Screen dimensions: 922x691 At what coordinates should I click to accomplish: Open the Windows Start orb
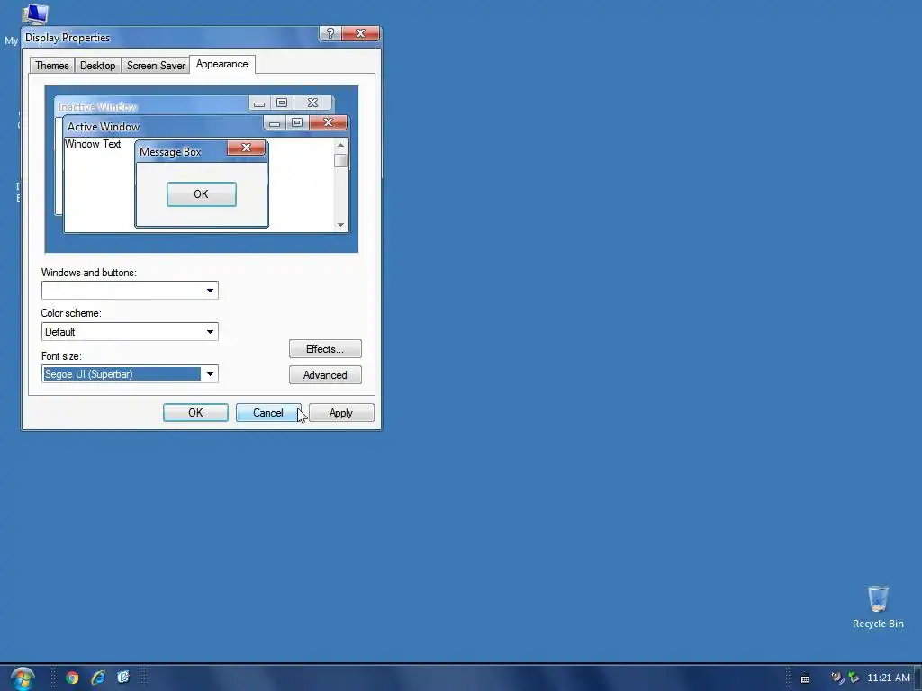click(x=23, y=678)
